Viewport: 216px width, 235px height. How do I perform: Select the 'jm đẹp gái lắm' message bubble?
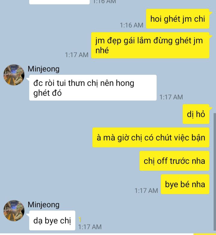pos(150,45)
